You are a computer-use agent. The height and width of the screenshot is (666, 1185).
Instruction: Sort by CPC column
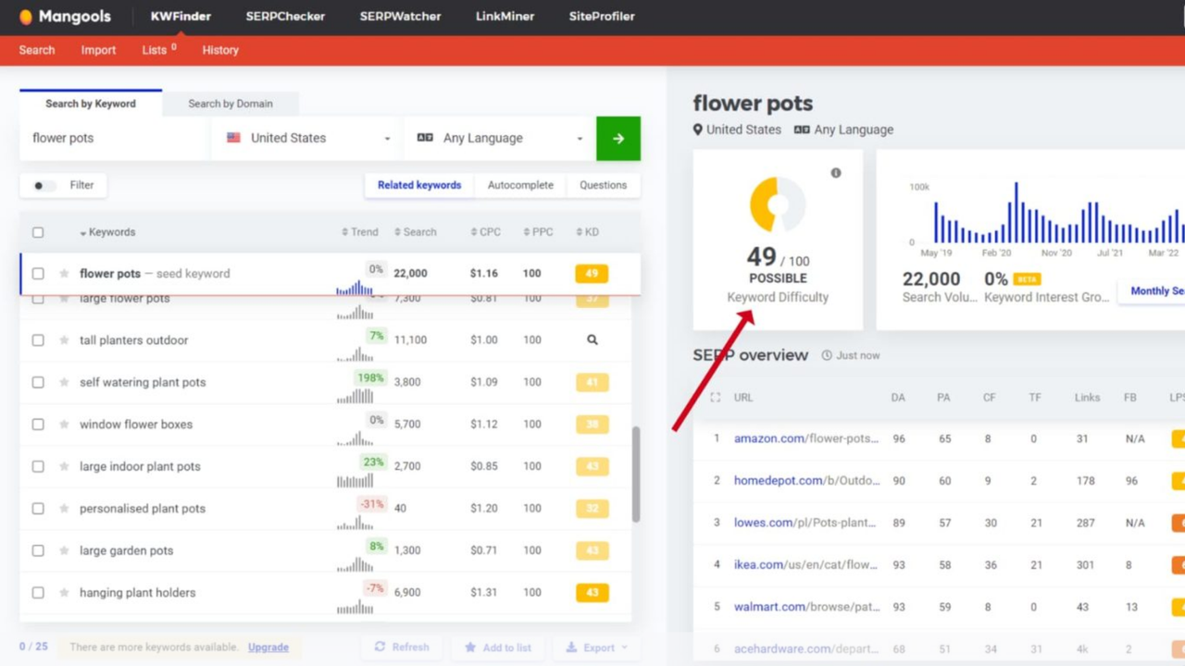point(485,232)
